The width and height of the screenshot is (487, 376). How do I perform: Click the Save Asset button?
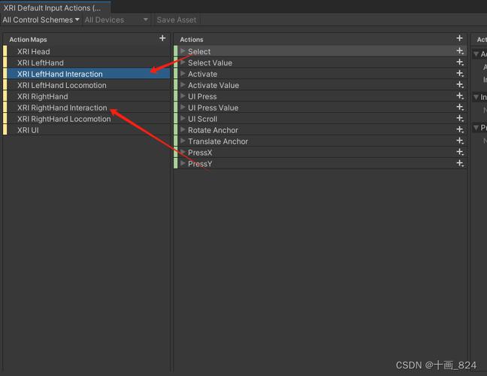[177, 20]
